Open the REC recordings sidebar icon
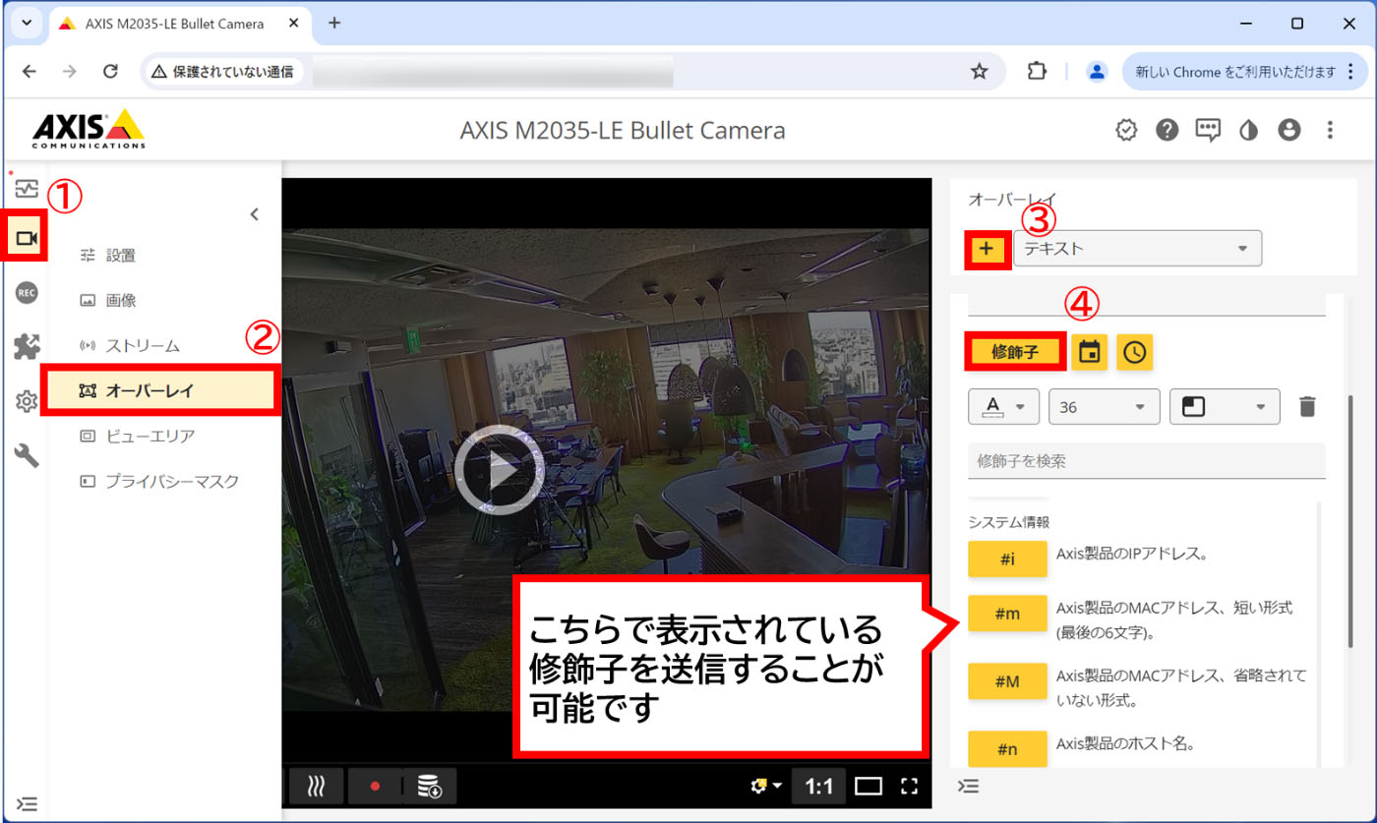The width and height of the screenshot is (1377, 823). click(x=27, y=293)
